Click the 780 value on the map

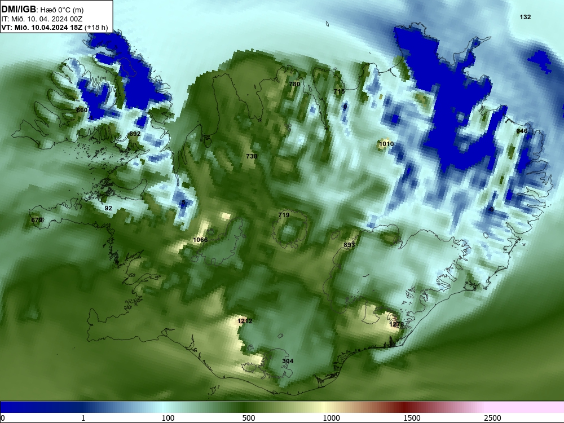294,84
